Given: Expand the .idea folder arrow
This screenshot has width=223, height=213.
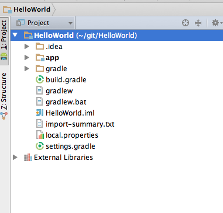Looking at the screenshot, I should pos(27,46).
